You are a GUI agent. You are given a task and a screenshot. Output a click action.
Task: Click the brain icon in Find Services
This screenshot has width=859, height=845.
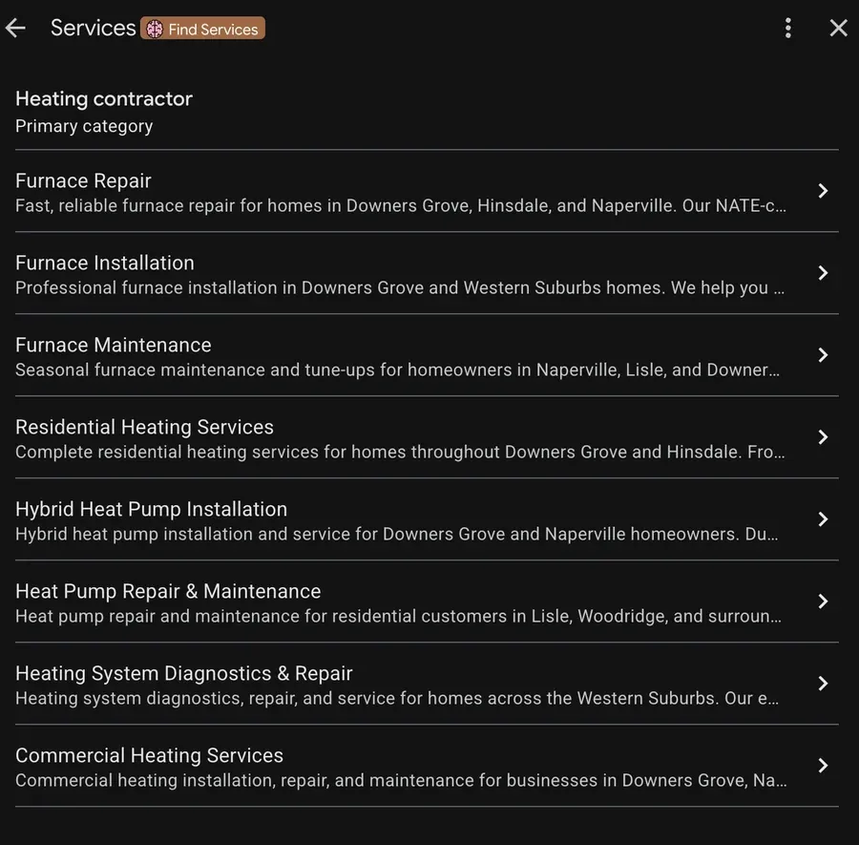click(155, 29)
